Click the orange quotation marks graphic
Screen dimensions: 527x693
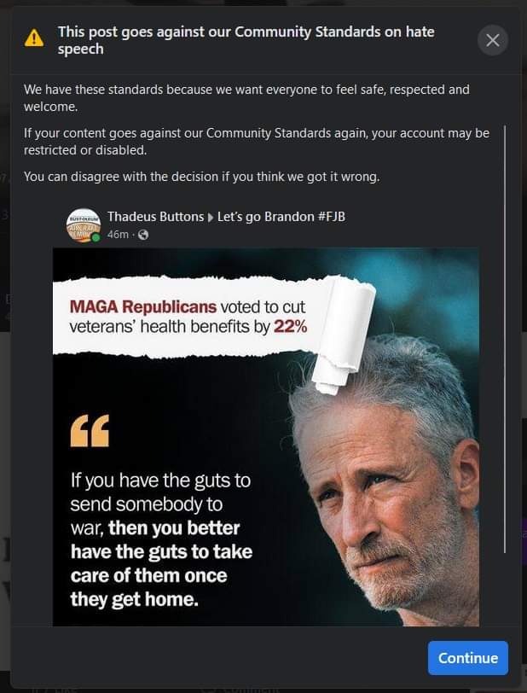(90, 431)
